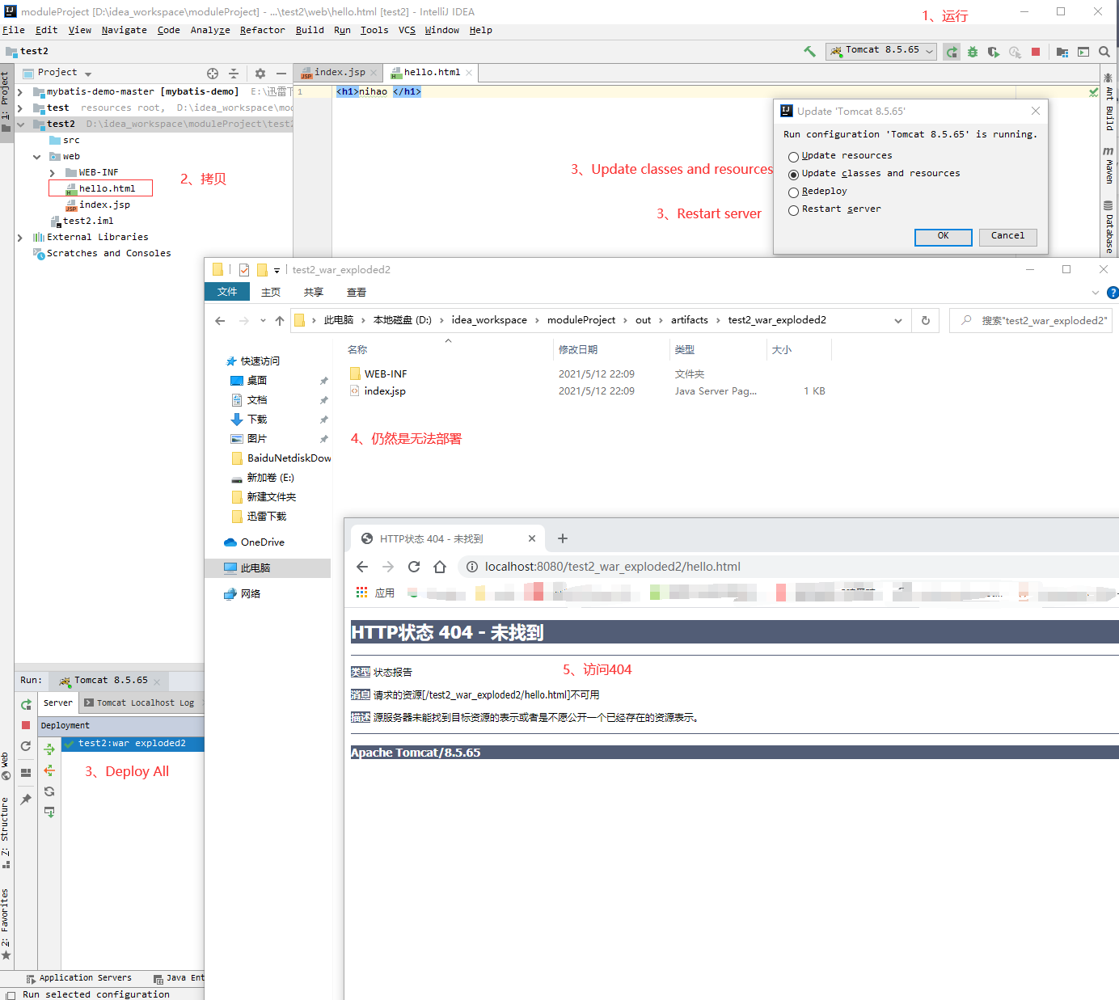Click the Build Project hammer icon
Viewport: 1119px width, 1000px height.
click(x=809, y=52)
